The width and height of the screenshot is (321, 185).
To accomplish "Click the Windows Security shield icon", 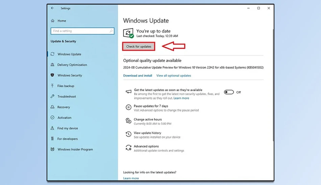I will coord(53,75).
